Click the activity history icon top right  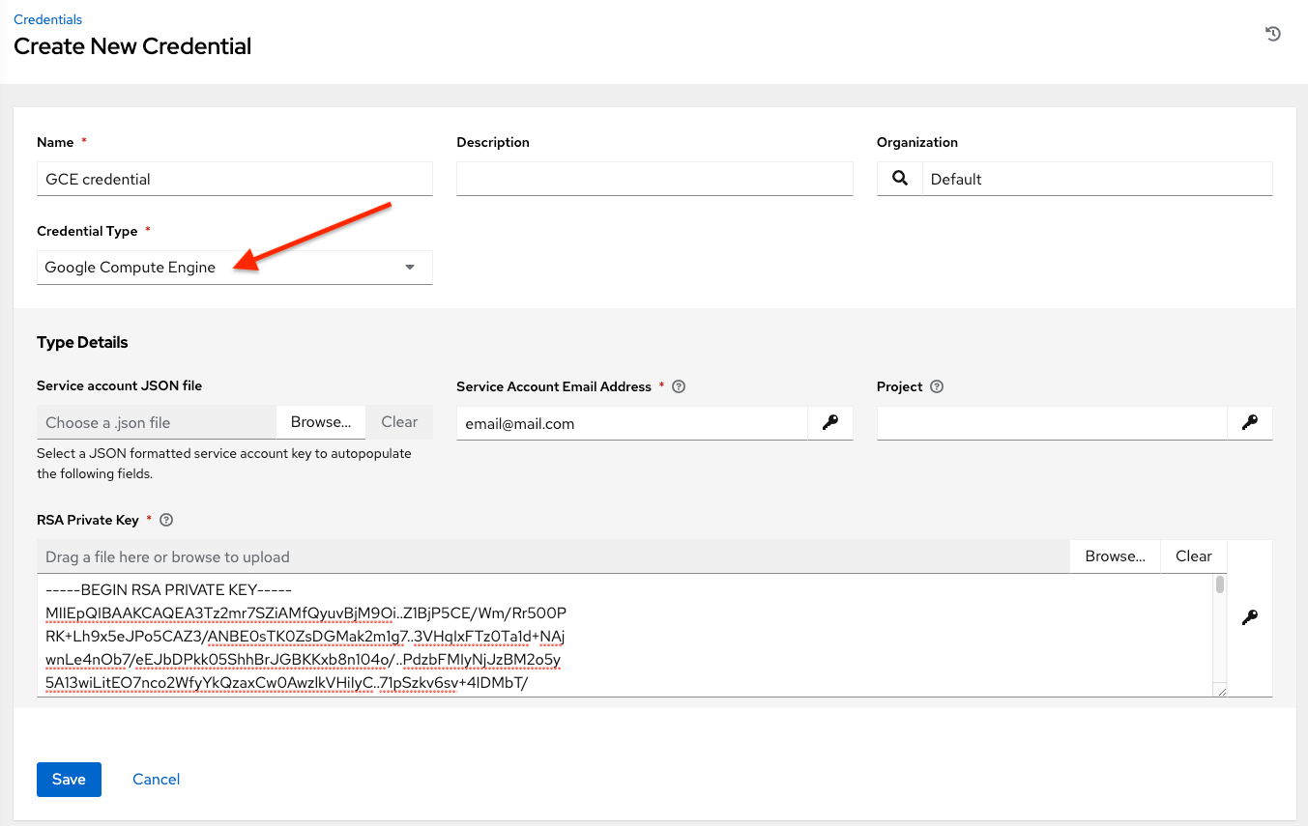point(1273,33)
